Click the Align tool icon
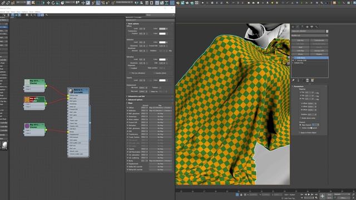Viewport: 356px width, 200px height. pyautogui.click(x=141, y=3)
